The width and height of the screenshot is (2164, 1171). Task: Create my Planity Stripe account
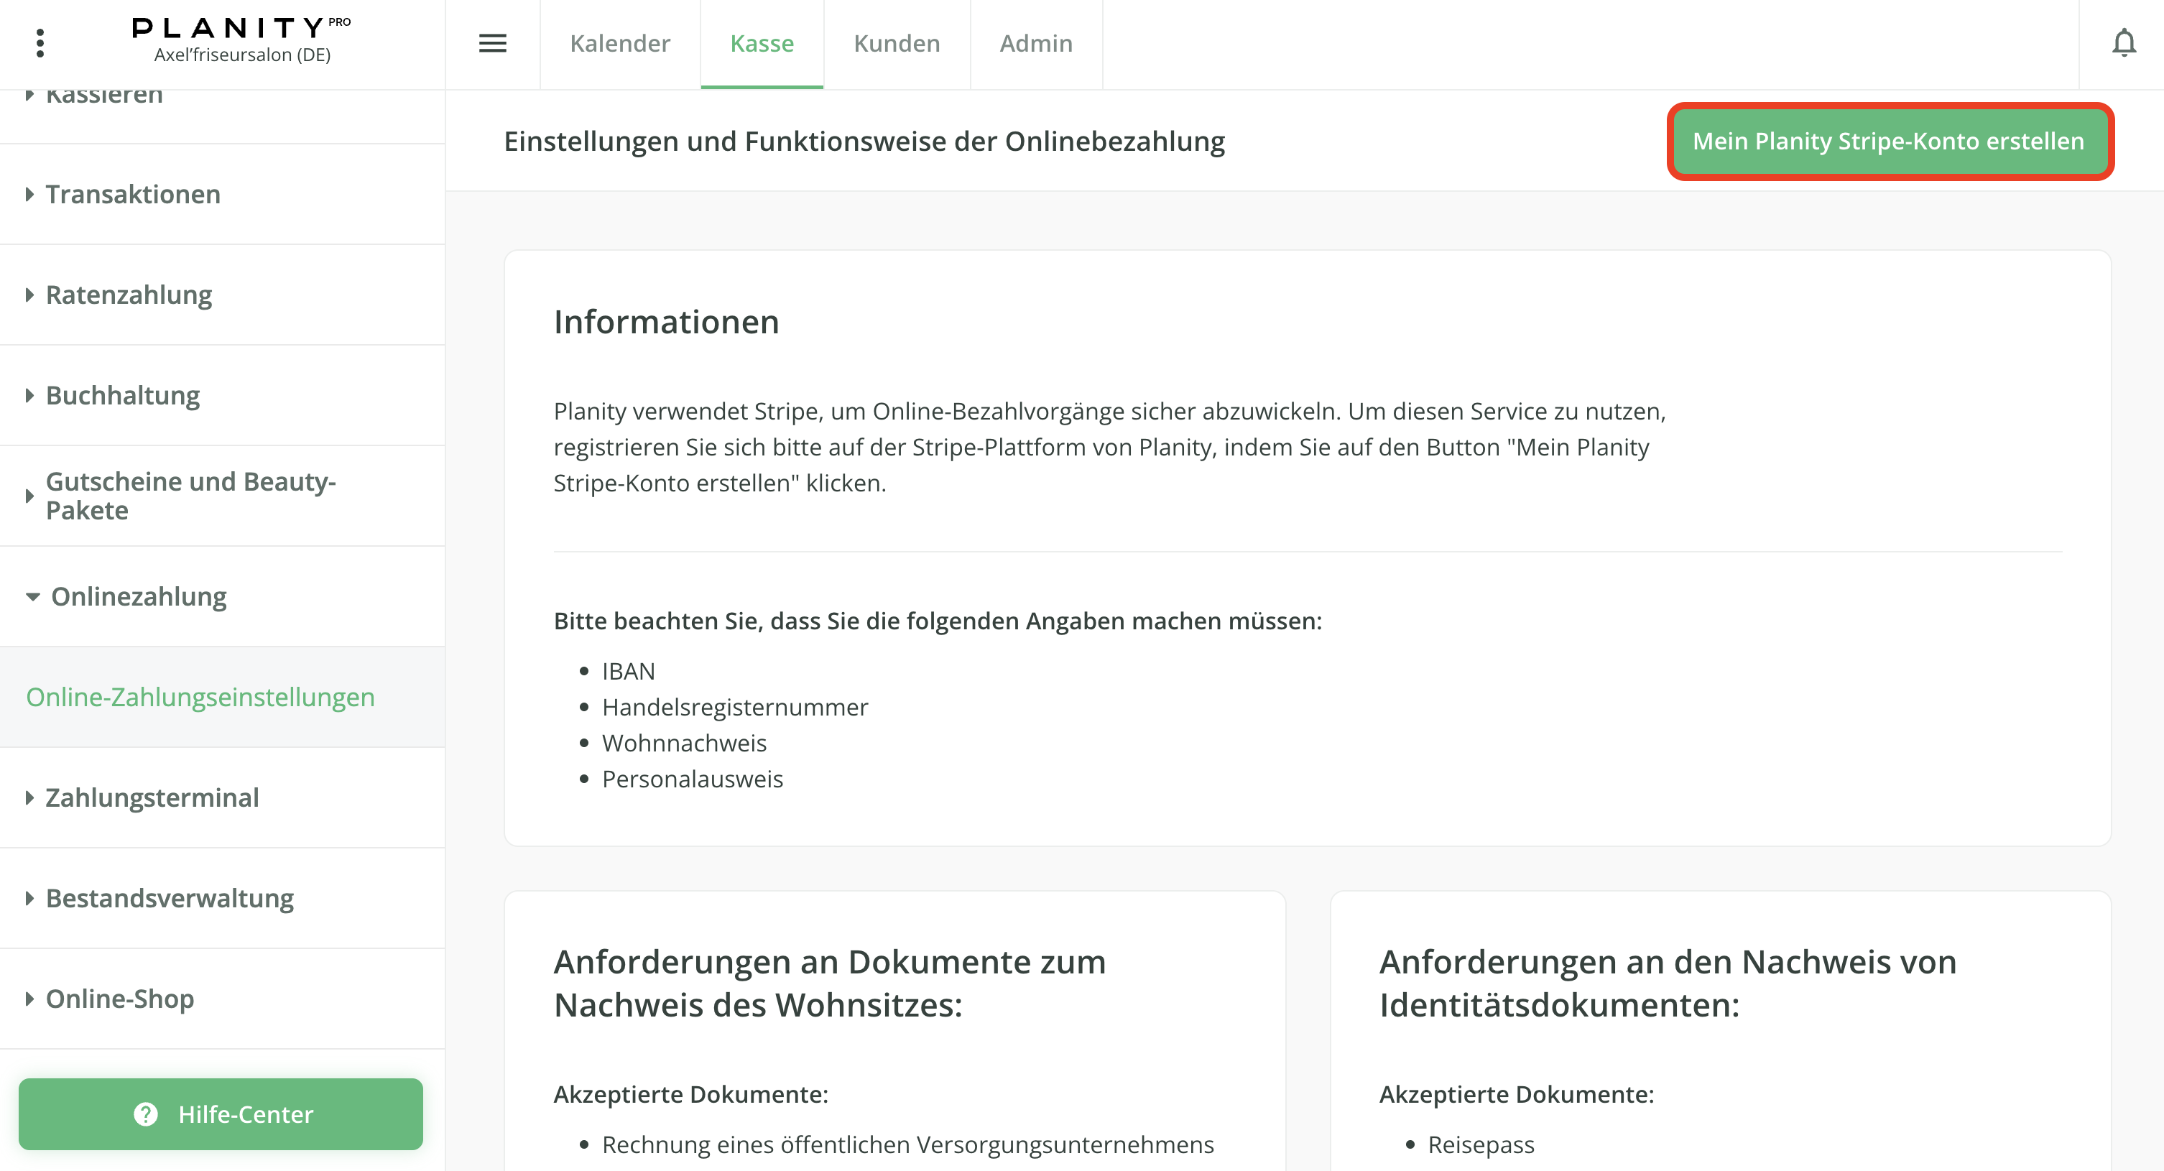1888,141
